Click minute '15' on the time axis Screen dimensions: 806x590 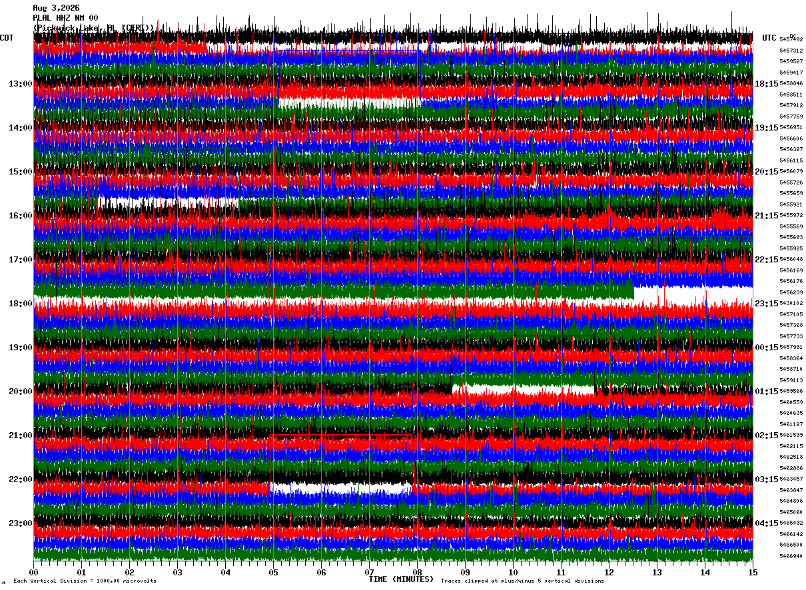coord(752,572)
